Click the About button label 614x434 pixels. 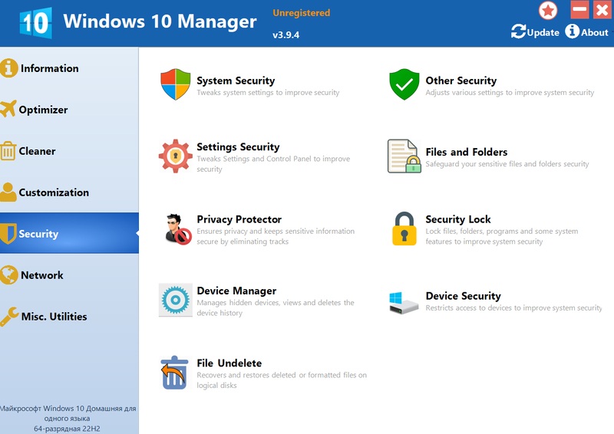point(594,32)
